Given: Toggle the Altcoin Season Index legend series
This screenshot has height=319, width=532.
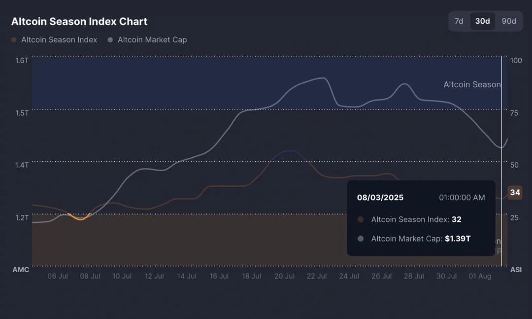Looking at the screenshot, I should pyautogui.click(x=59, y=39).
